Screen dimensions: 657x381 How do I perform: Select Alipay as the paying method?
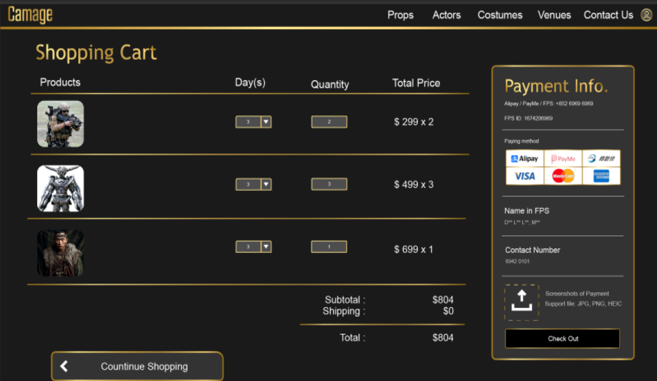(x=524, y=159)
